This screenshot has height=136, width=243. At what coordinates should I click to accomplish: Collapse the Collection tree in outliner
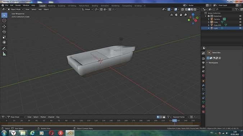[206, 16]
